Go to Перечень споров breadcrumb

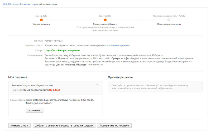pos(29,4)
